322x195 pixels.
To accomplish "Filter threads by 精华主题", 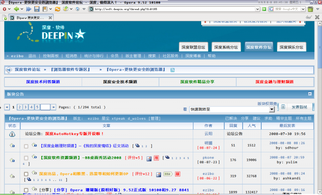I will [284, 118].
